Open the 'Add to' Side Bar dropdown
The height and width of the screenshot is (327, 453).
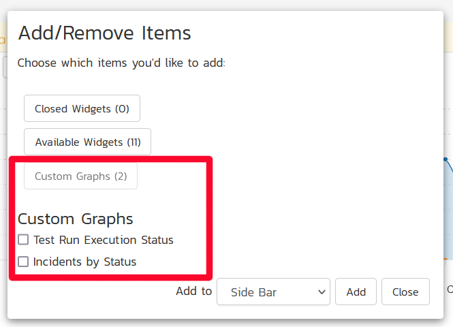[x=272, y=292]
